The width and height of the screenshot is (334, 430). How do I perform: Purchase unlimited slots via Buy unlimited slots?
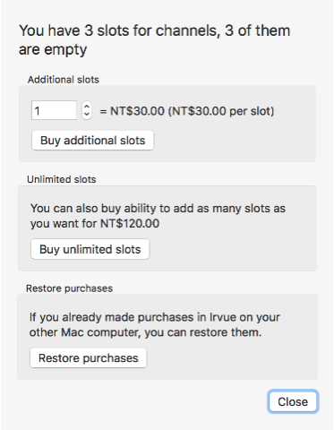coord(90,249)
